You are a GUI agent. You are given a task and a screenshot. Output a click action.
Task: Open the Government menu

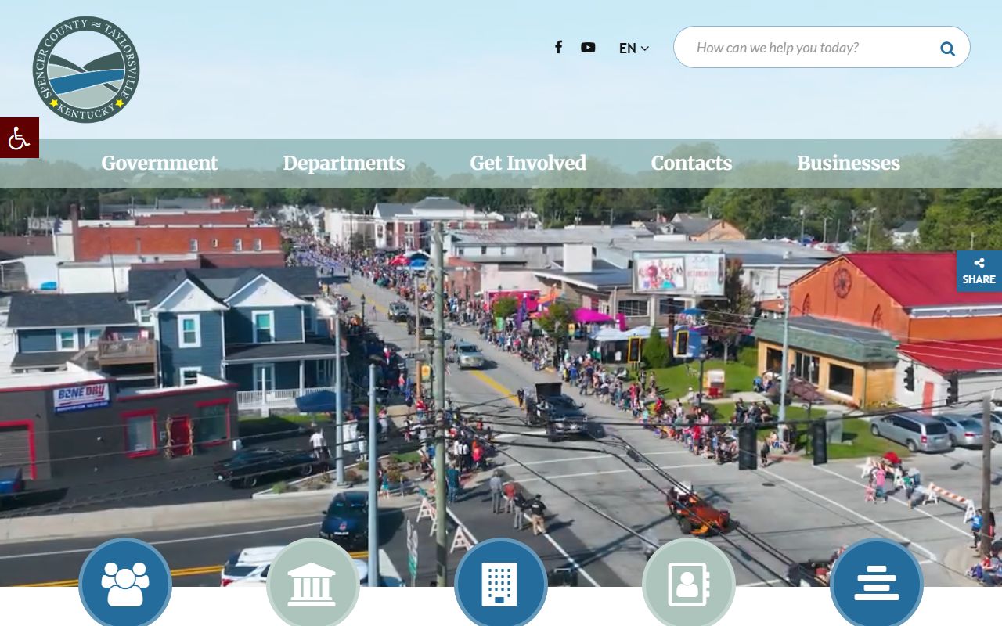160,163
